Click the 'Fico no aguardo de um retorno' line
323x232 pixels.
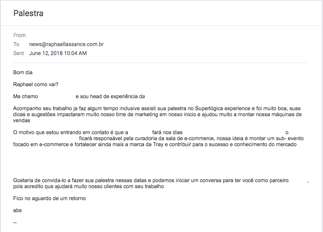point(50,199)
